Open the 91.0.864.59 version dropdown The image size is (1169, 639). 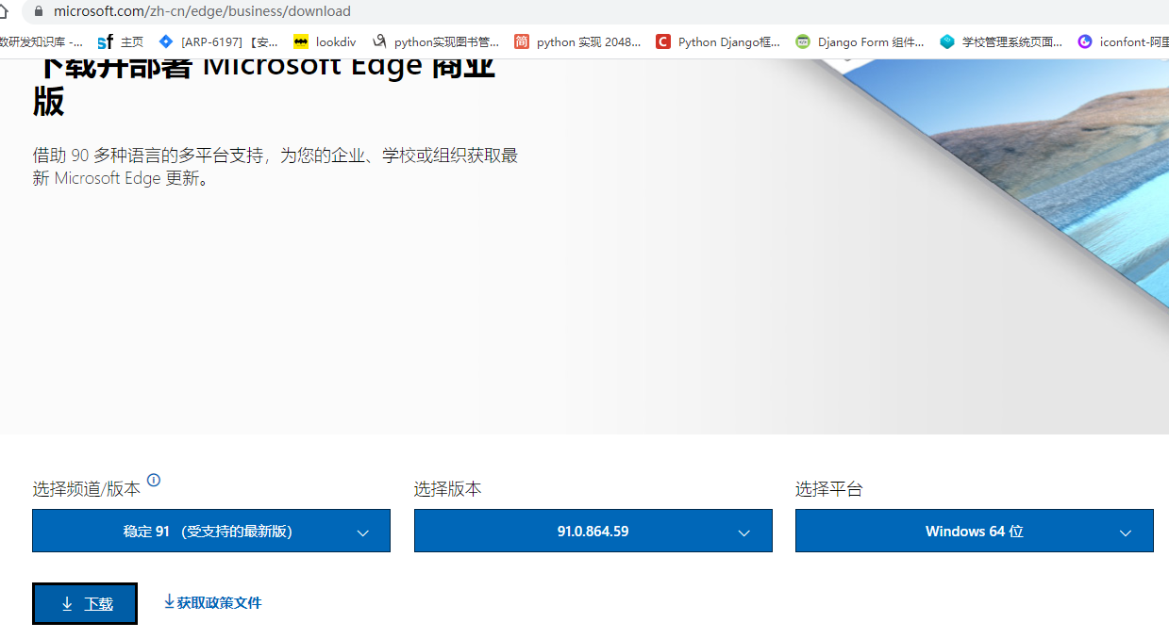click(x=593, y=531)
